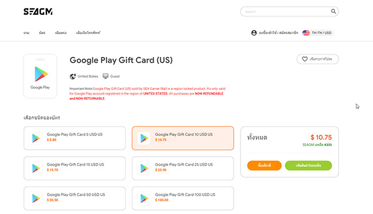Click the search magnifier icon
373x214 pixels.
(333, 11)
